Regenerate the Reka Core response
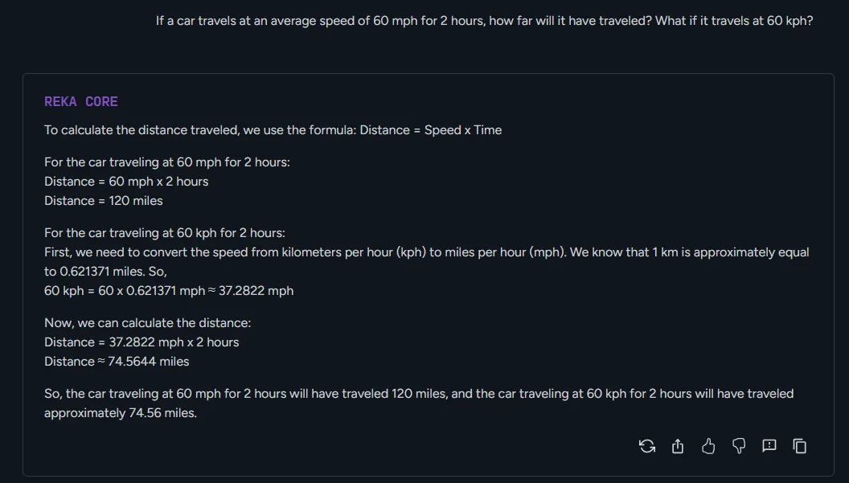The image size is (849, 483). click(646, 446)
